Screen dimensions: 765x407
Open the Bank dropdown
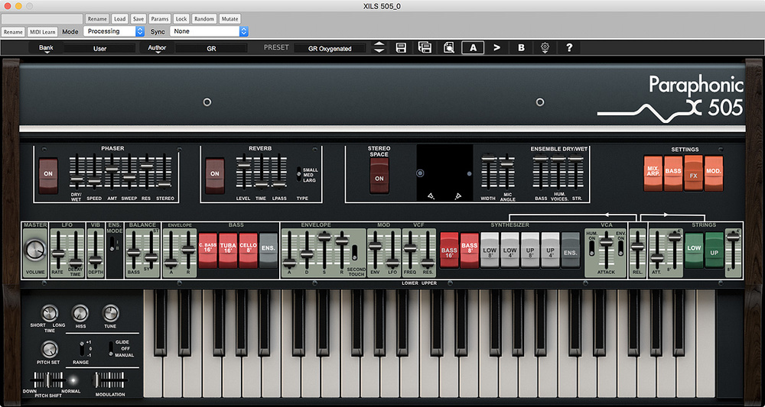[47, 48]
